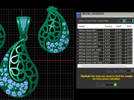Click the Metal column header
This screenshot has height=100, width=134.
90,26
